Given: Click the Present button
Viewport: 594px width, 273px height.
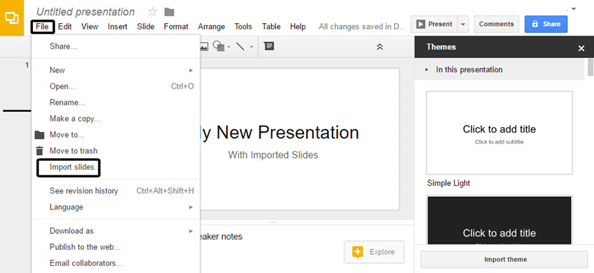Looking at the screenshot, I should pos(434,24).
